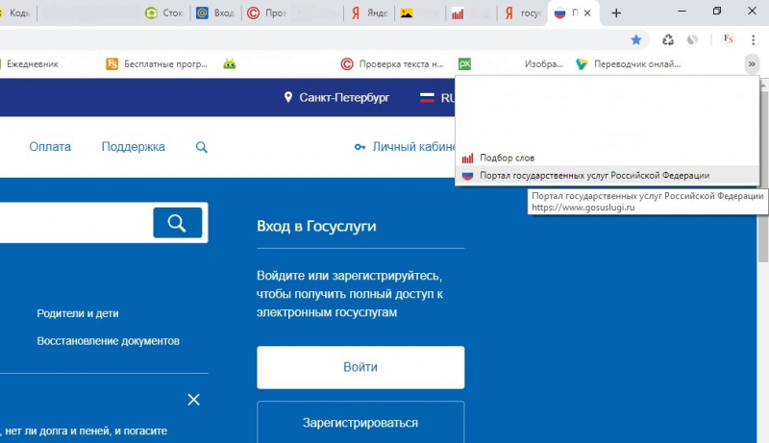Click the grey circular extension icon

click(692, 39)
